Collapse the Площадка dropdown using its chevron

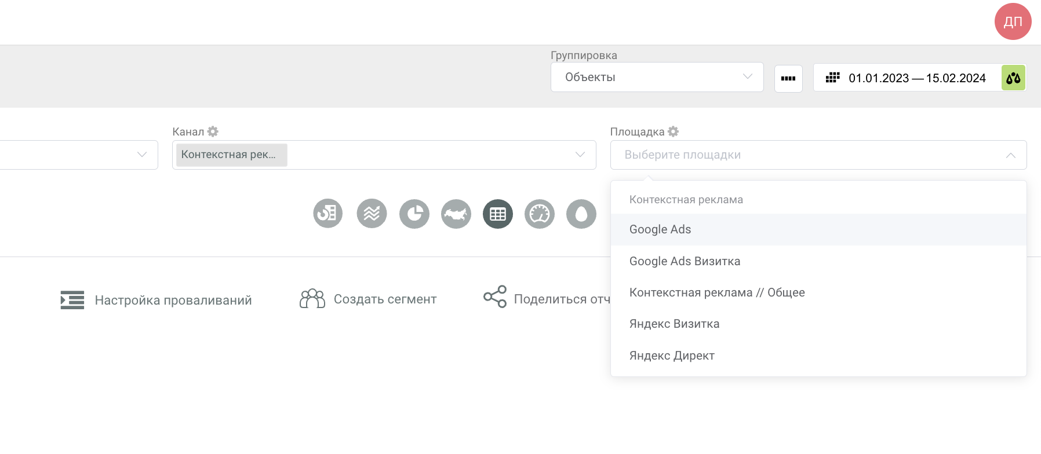1010,155
